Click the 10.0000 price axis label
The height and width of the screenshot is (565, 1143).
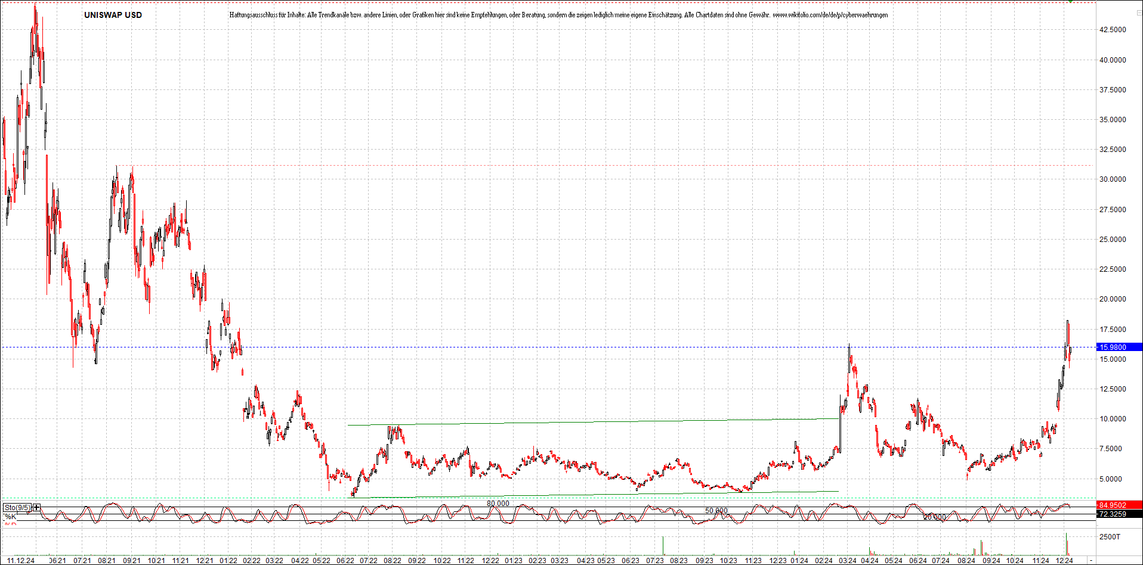(1113, 419)
